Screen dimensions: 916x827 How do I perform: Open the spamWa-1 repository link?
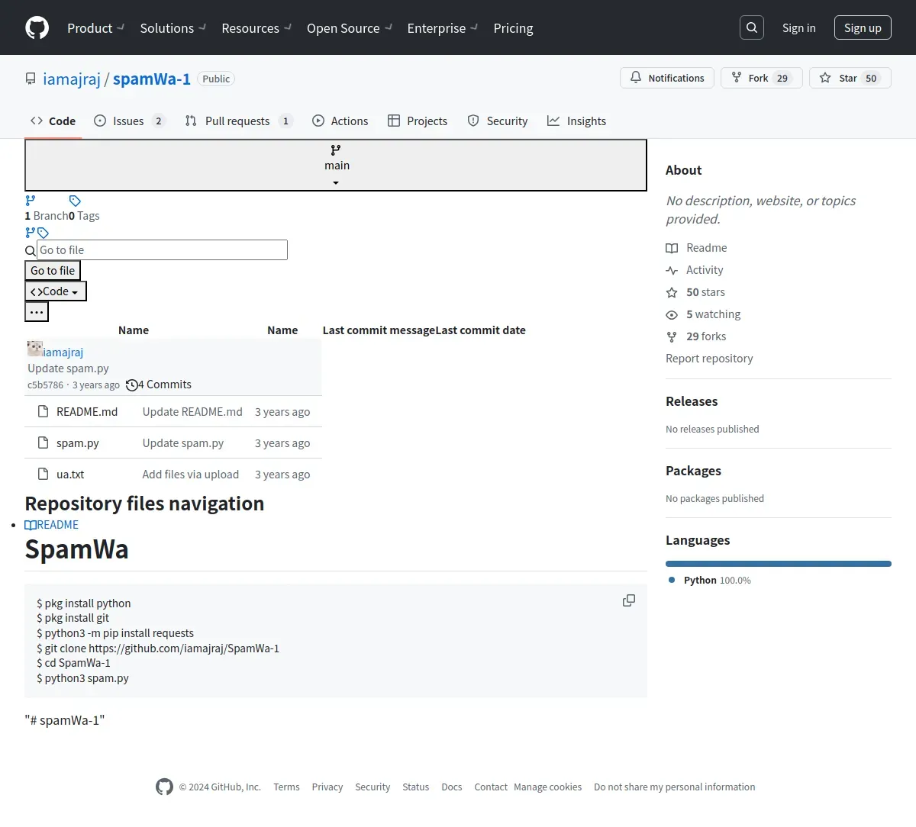(x=152, y=79)
